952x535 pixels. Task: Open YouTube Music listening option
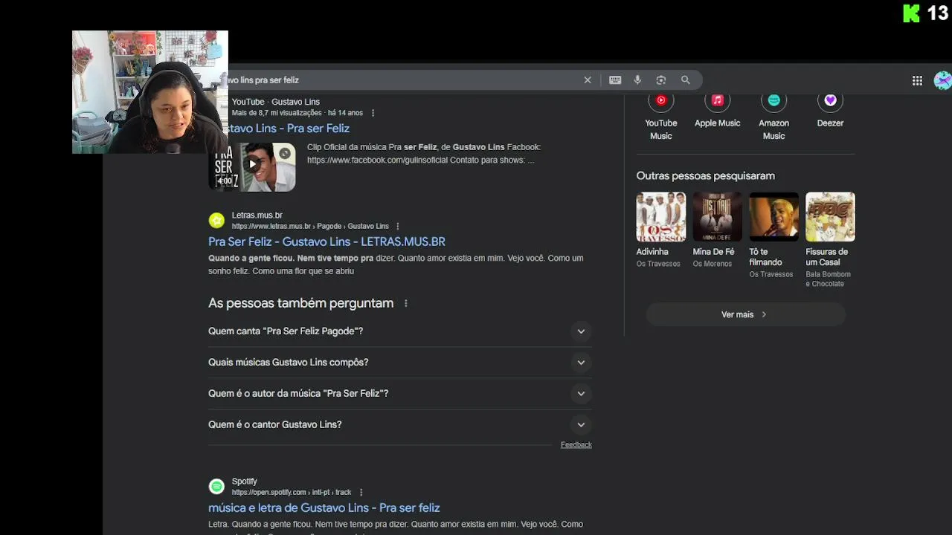click(x=661, y=117)
